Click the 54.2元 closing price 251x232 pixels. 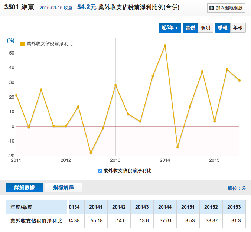pos(87,7)
